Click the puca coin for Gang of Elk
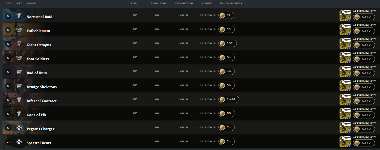 [x=222, y=113]
